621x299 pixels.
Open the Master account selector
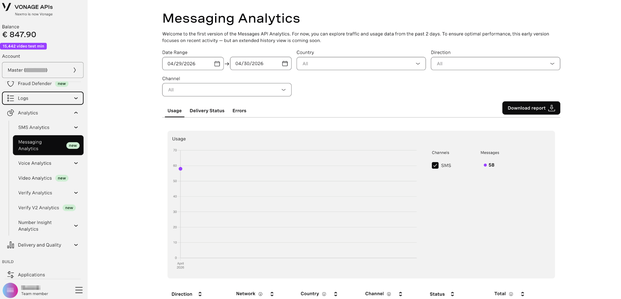[x=43, y=70]
